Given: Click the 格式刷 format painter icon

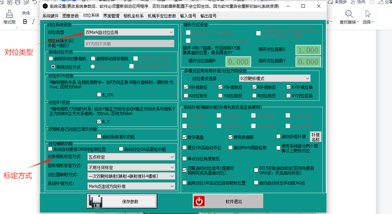Looking at the screenshot, I should [x=9, y=14].
